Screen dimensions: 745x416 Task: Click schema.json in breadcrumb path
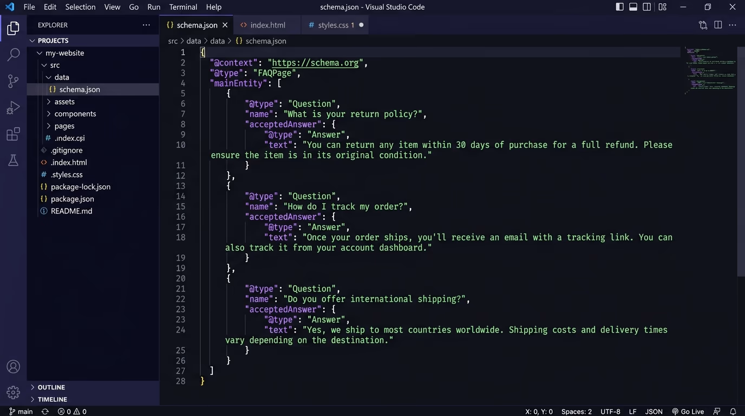tap(260, 41)
